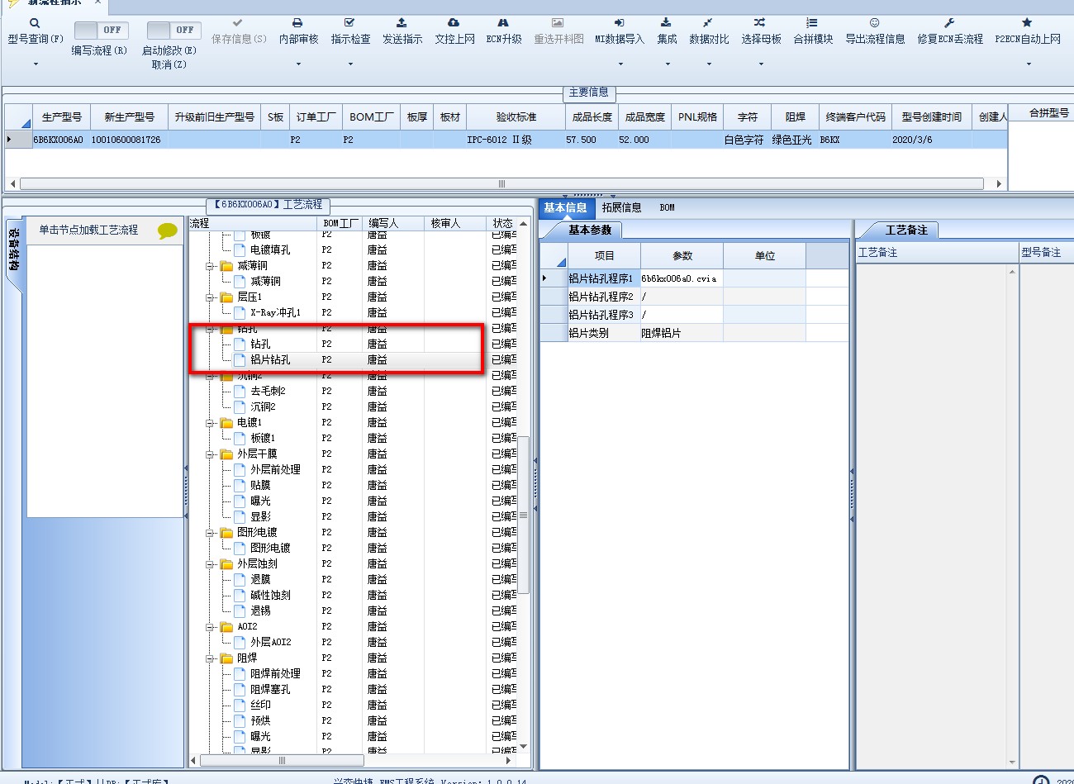Click folder icon beside 图形电镀 group
The height and width of the screenshot is (784, 1074).
pos(226,533)
